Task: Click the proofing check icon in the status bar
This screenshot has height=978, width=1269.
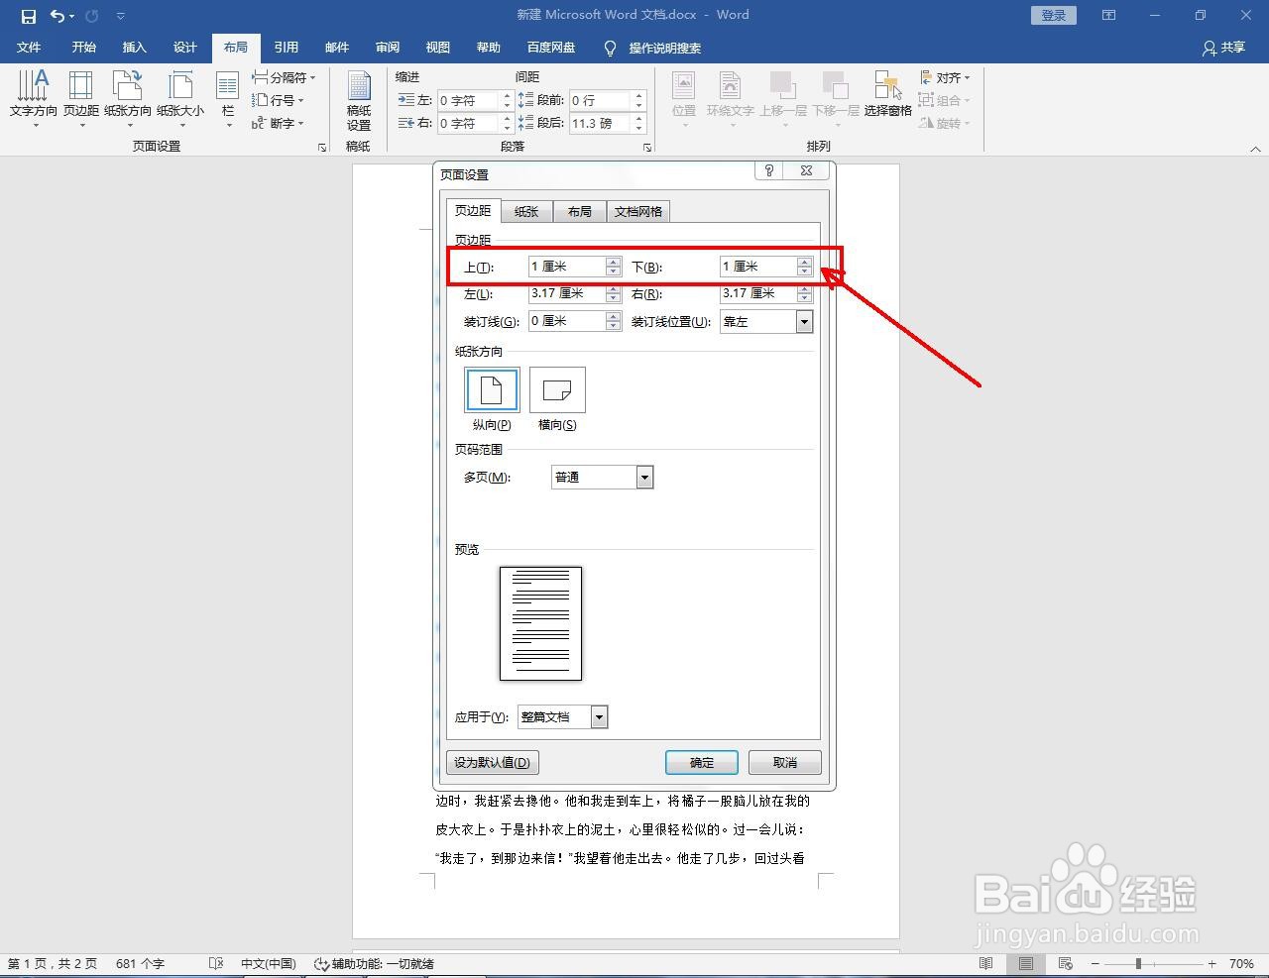Action: pos(216,963)
